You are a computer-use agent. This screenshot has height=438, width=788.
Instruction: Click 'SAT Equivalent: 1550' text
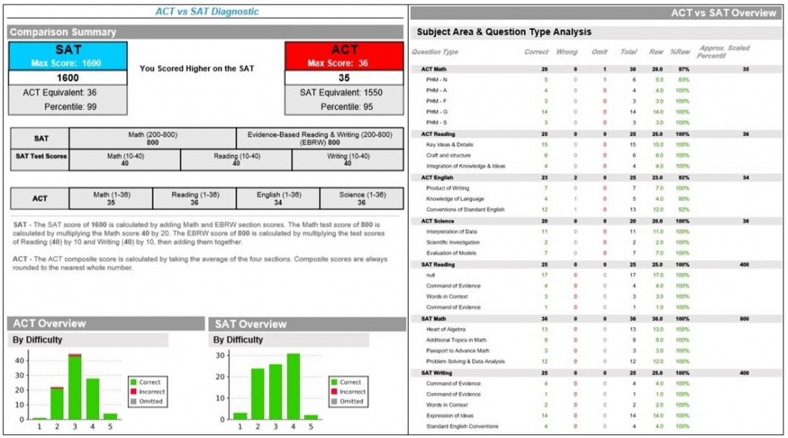pos(341,92)
